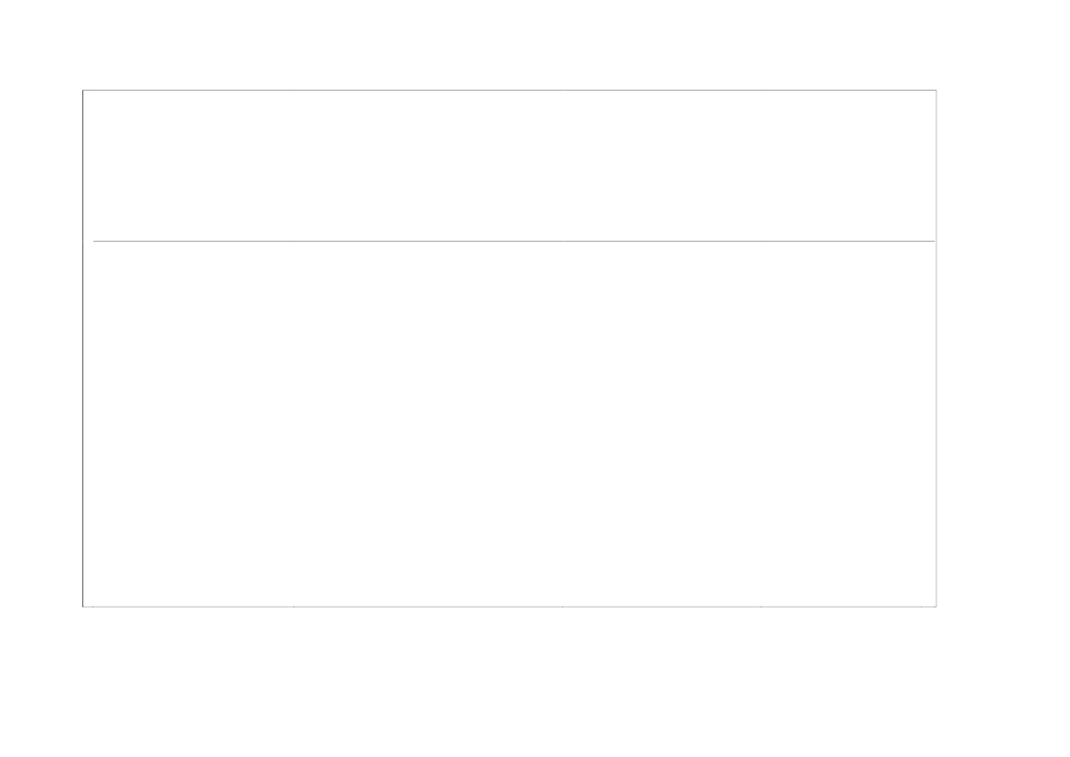Select the empty area above the gray line
Viewport: 1070px width, 757px height.
click(510, 165)
